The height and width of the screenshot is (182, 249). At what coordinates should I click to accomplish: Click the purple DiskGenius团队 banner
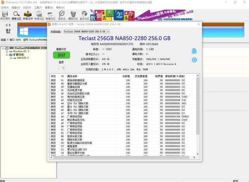(x=164, y=15)
